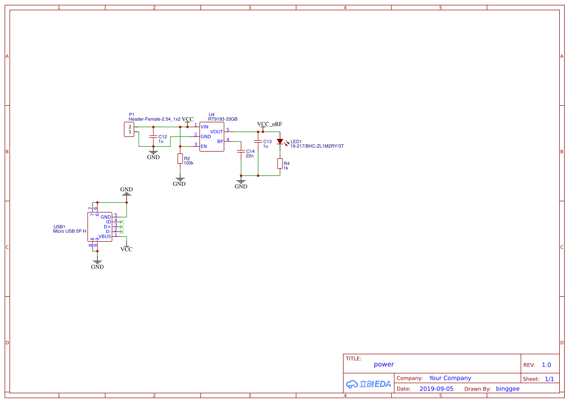Click the drawn by name "binggee"
The width and height of the screenshot is (570, 403).
tap(508, 389)
